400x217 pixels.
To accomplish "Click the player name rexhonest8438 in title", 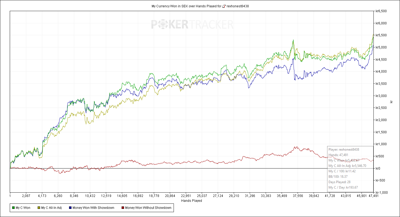I will 238,6.
